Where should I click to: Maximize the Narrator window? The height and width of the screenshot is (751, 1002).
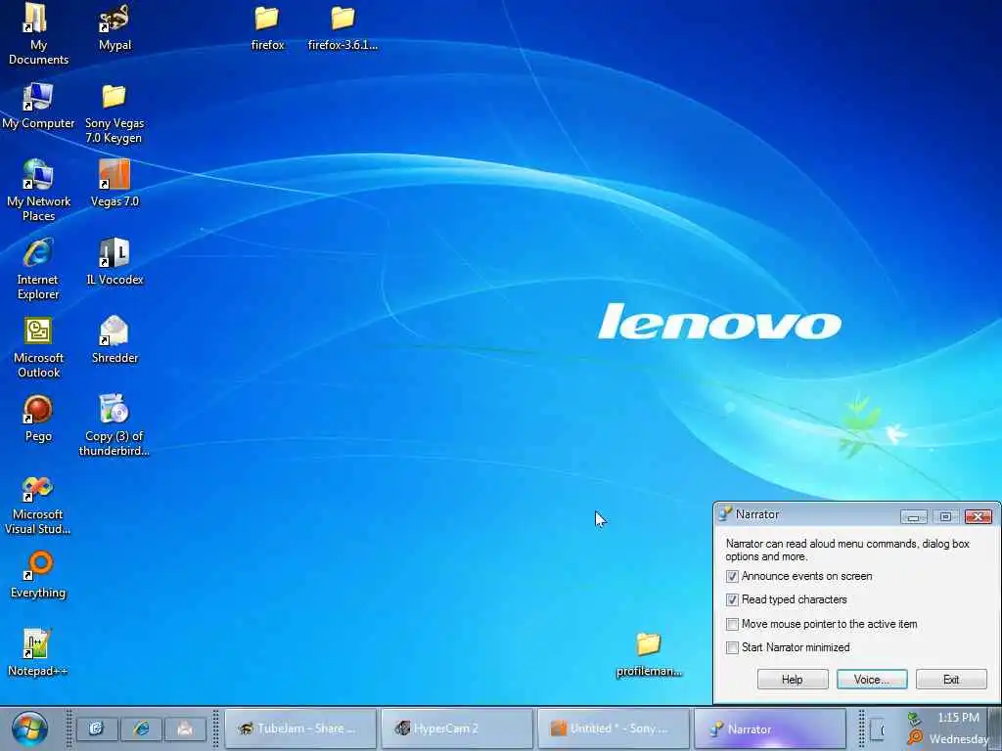click(946, 516)
